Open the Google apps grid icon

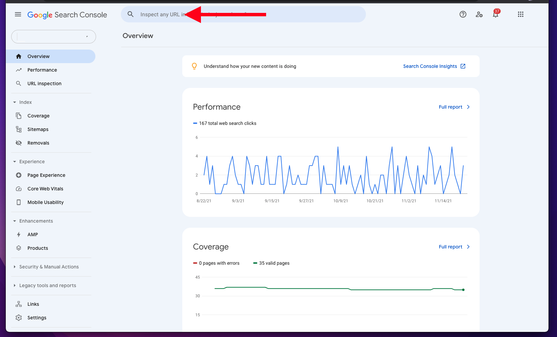point(521,14)
